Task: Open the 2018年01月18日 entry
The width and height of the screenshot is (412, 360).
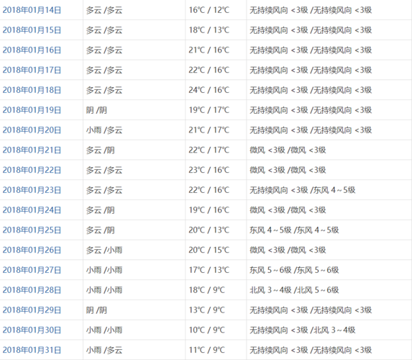Action: 32,90
